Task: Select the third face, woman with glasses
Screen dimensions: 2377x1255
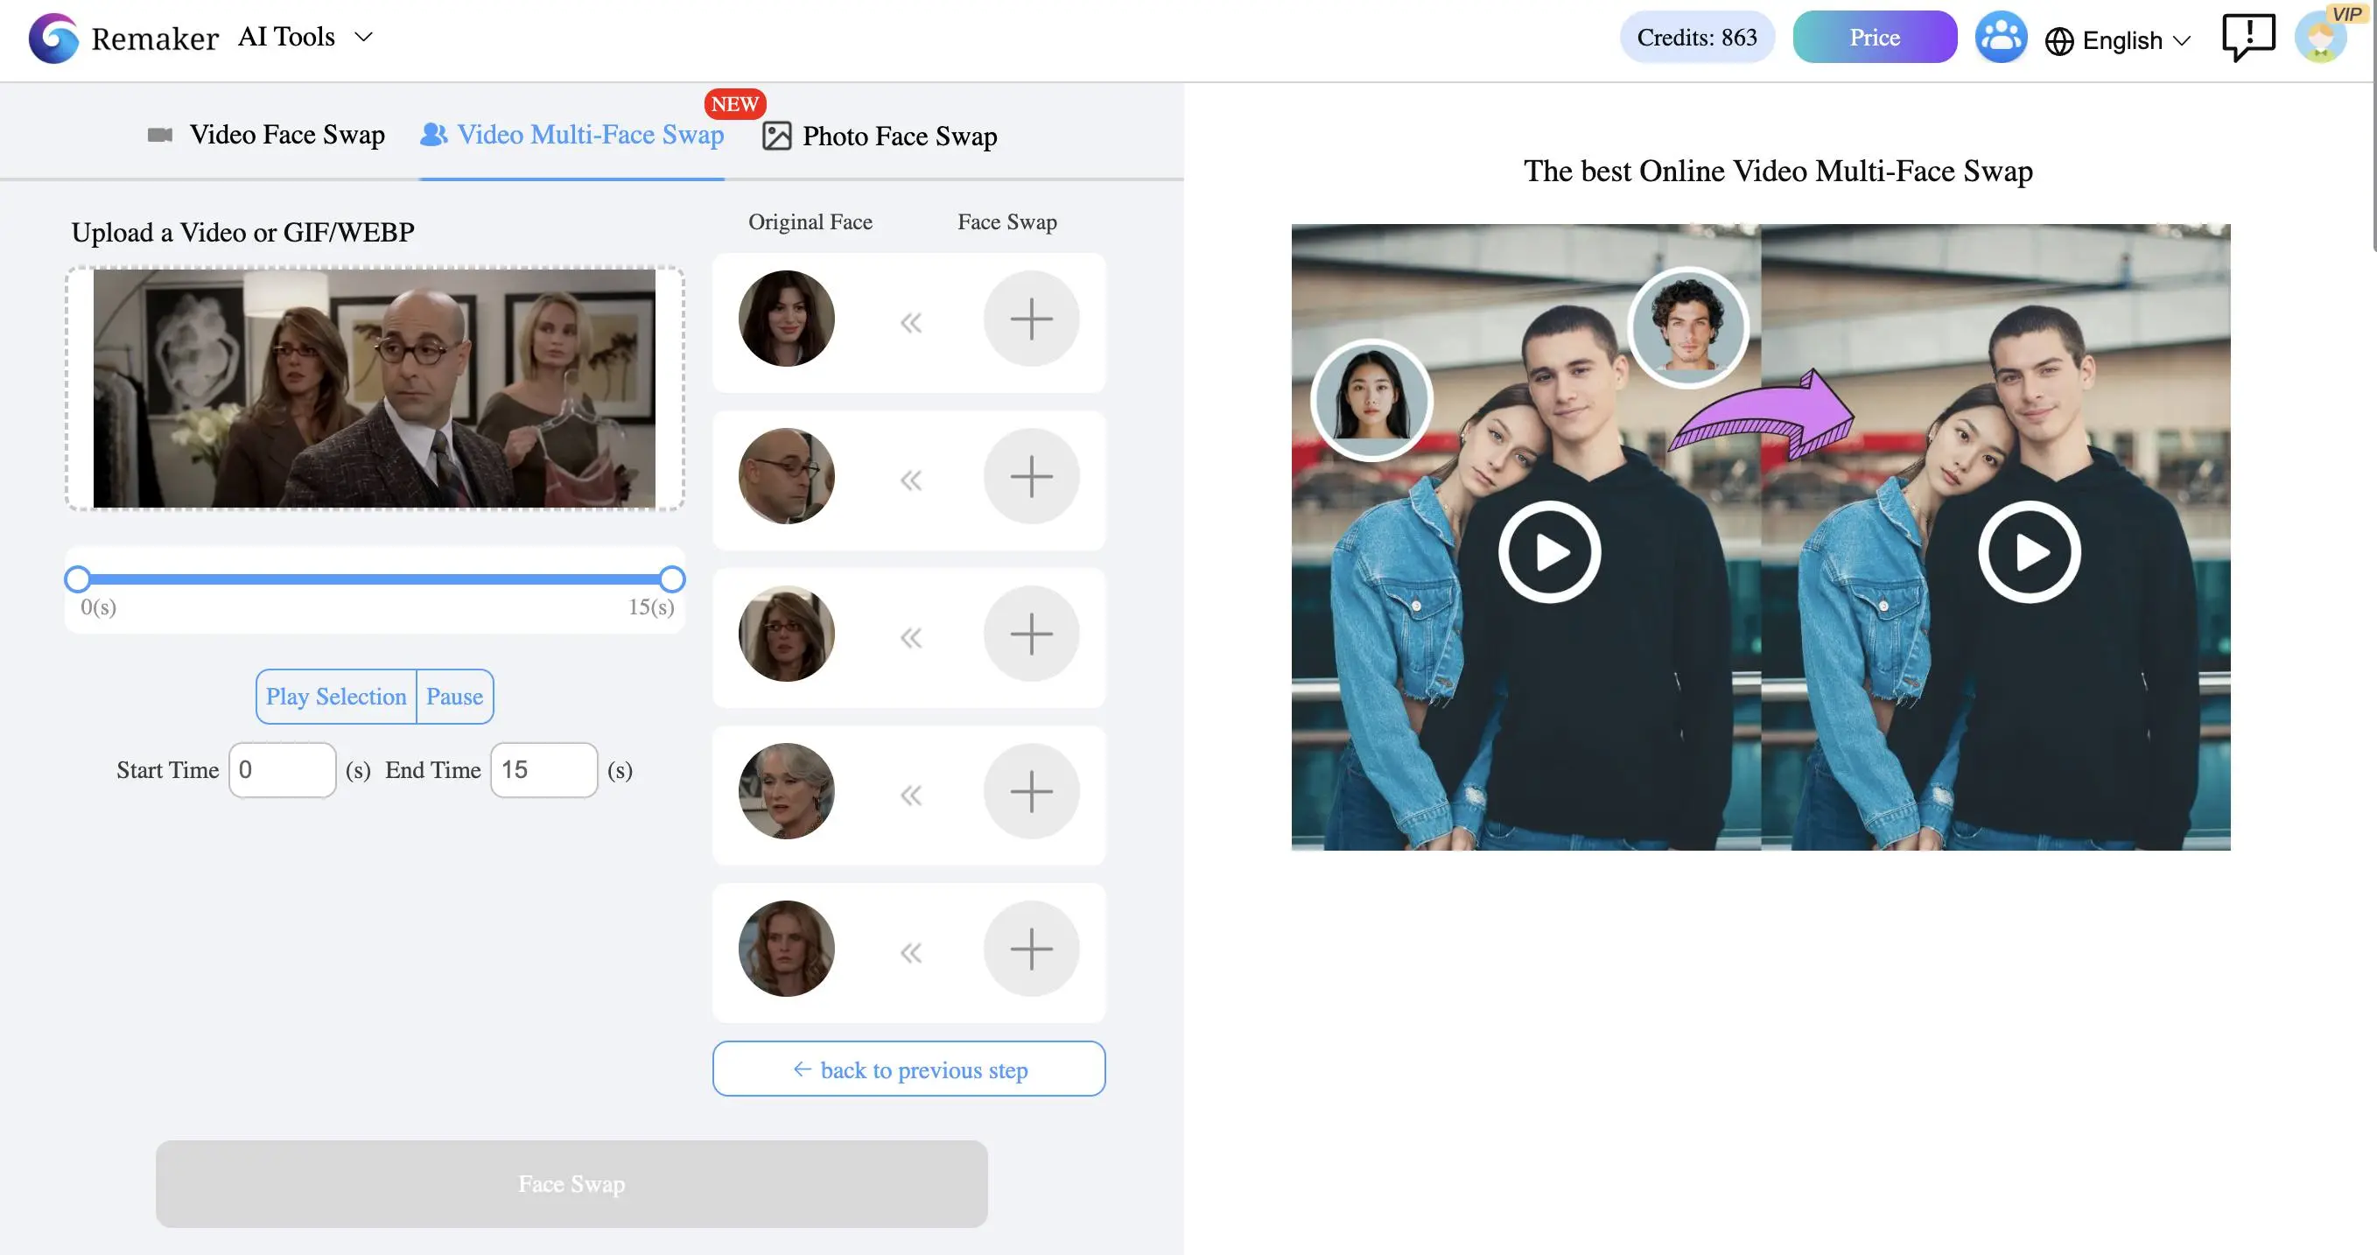Action: (787, 634)
